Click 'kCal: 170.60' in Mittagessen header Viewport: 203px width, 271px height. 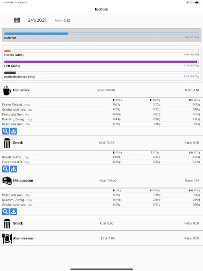point(108,181)
